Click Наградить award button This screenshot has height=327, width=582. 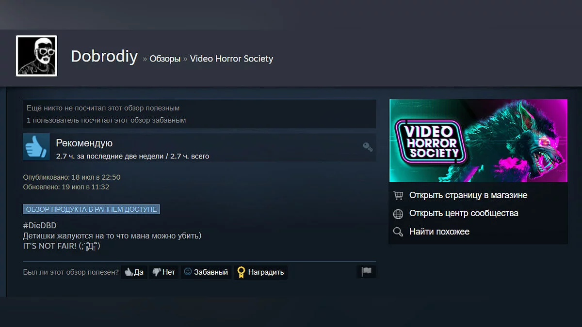(260, 272)
